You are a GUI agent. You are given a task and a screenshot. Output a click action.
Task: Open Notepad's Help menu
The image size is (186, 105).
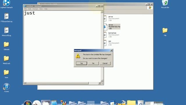click(46, 9)
